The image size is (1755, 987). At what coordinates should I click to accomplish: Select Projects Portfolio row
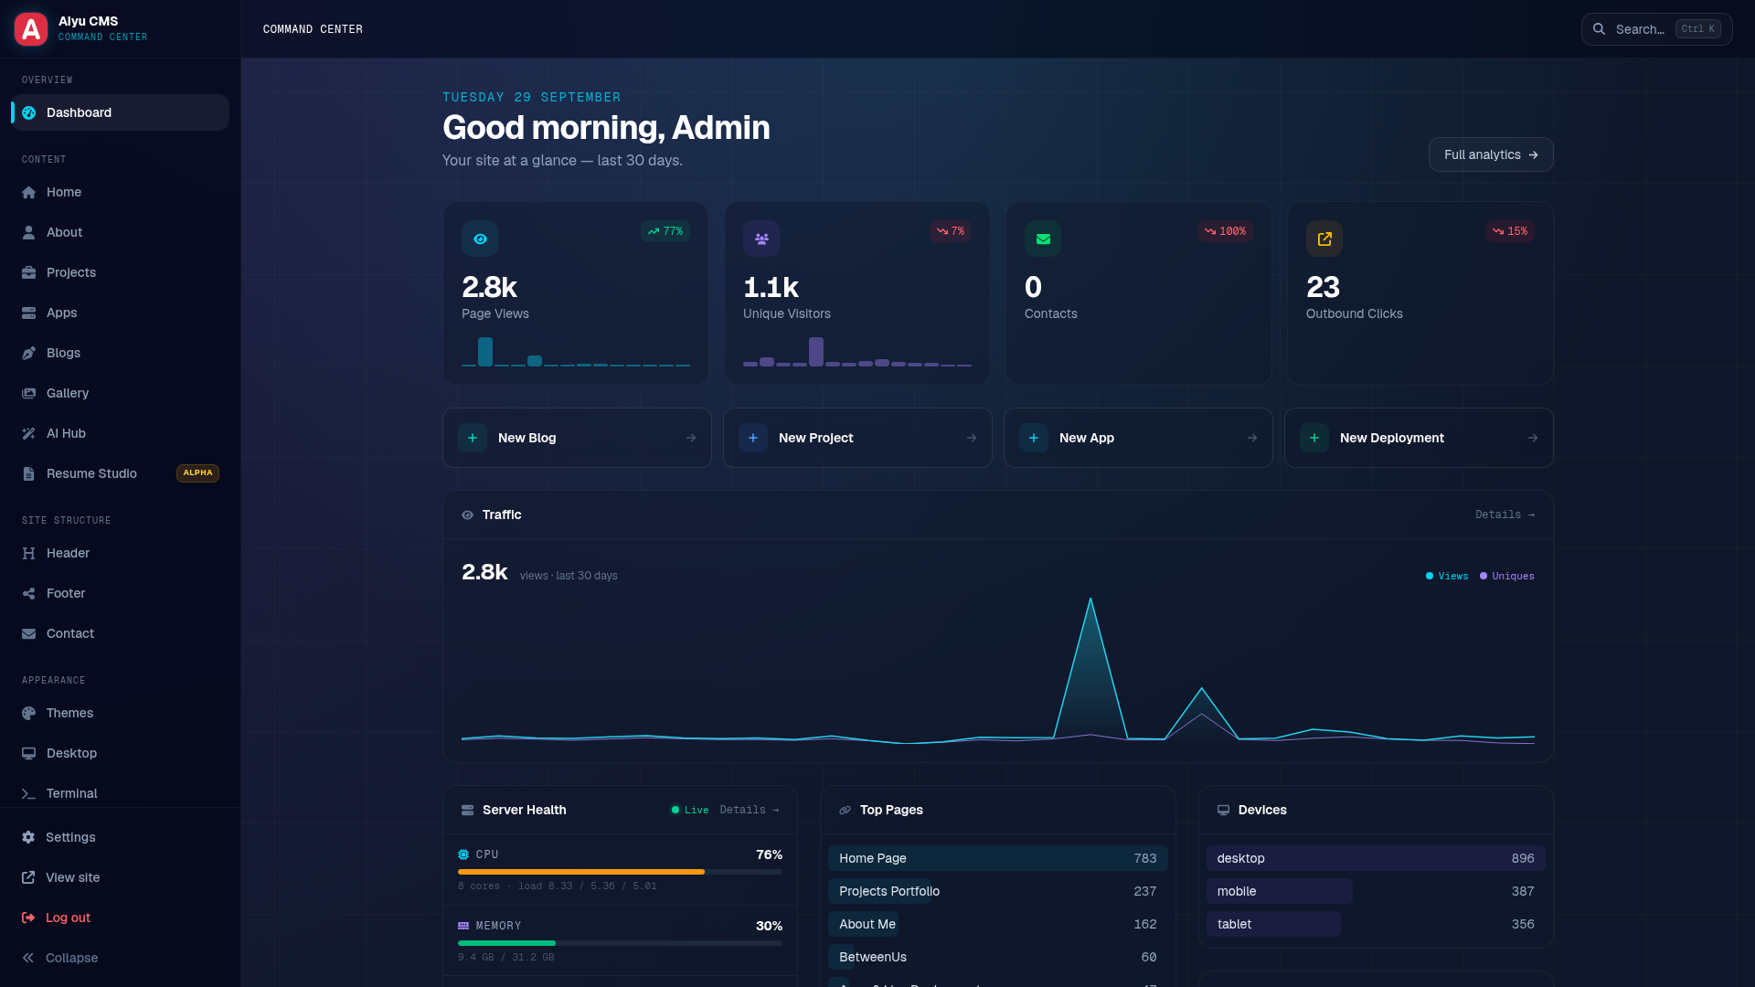pos(998,891)
